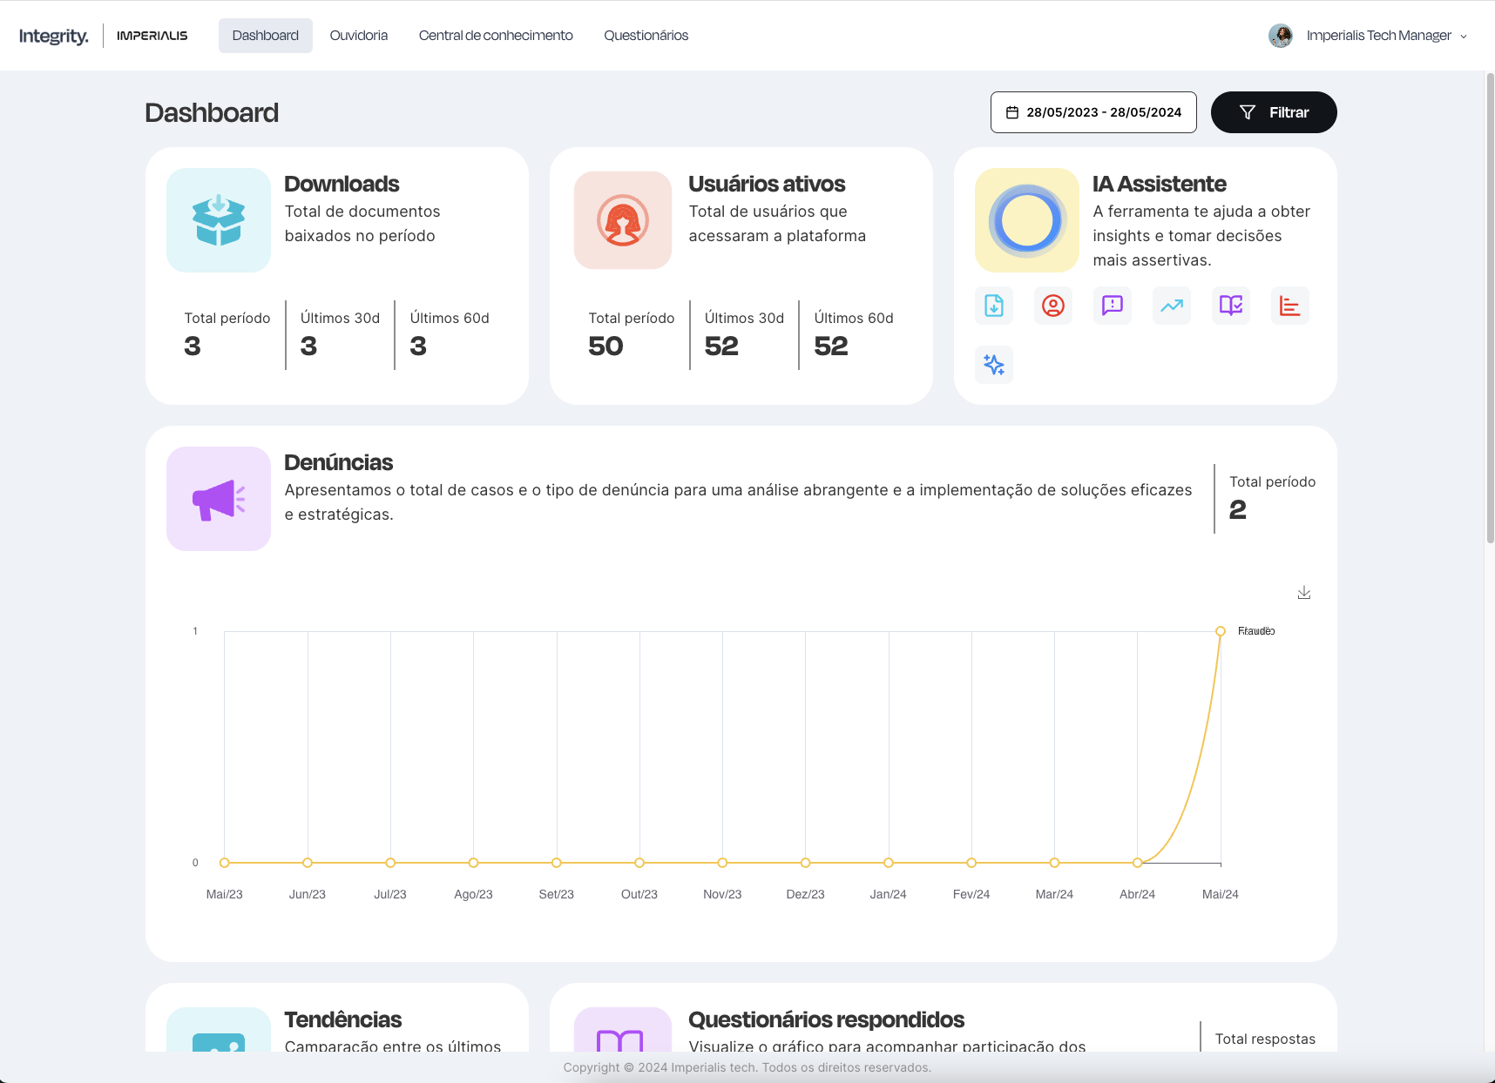Click Downloads Total período value 3
1495x1083 pixels.
193,346
